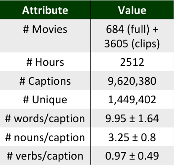Click the word Captions in attribute column

point(50,81)
